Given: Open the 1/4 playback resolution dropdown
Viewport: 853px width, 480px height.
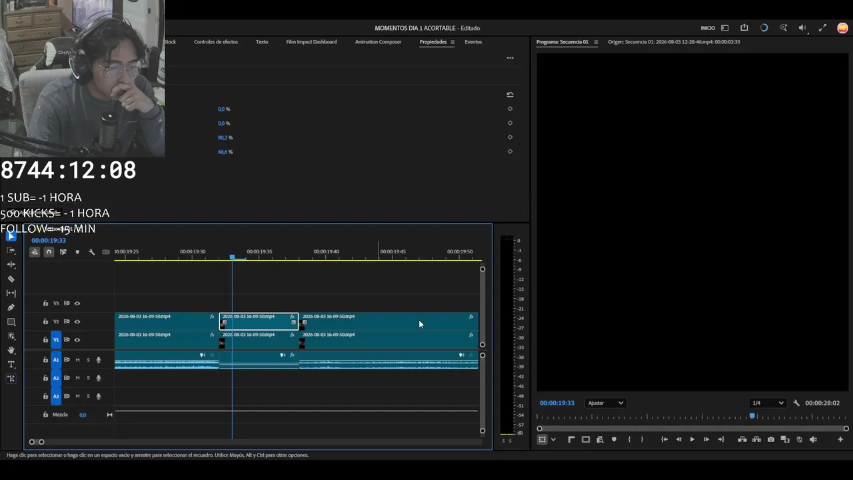Looking at the screenshot, I should point(768,403).
